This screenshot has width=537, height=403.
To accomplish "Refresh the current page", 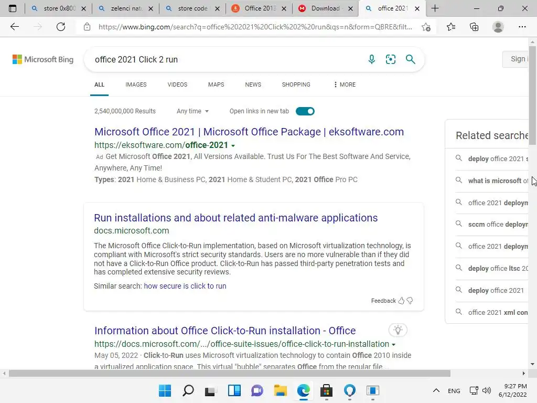I will coord(61,27).
